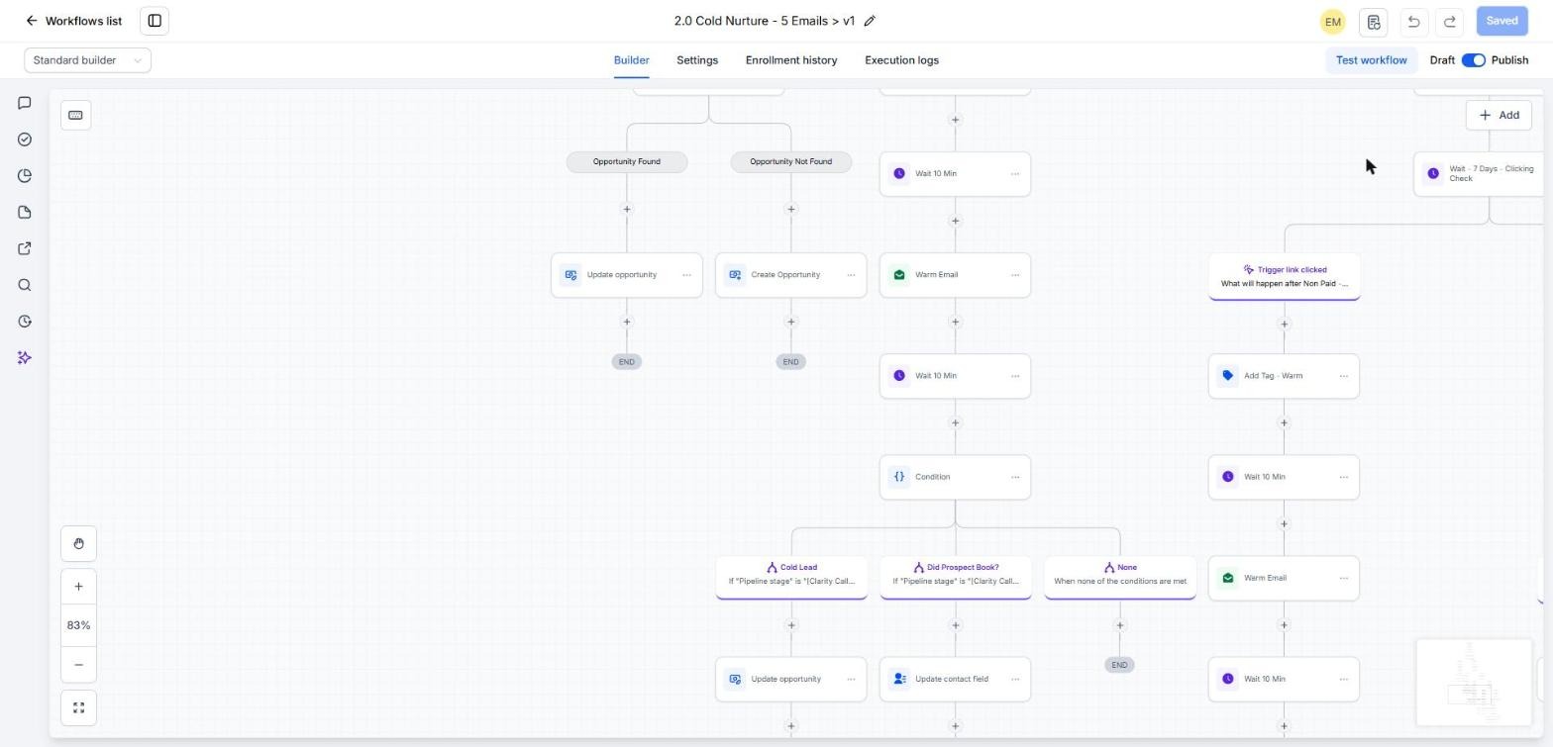Open the checkmark circle sidebar icon
1553x747 pixels.
[25, 140]
